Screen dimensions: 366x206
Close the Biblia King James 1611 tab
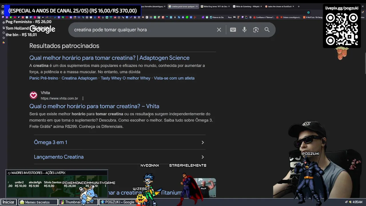[229, 6]
